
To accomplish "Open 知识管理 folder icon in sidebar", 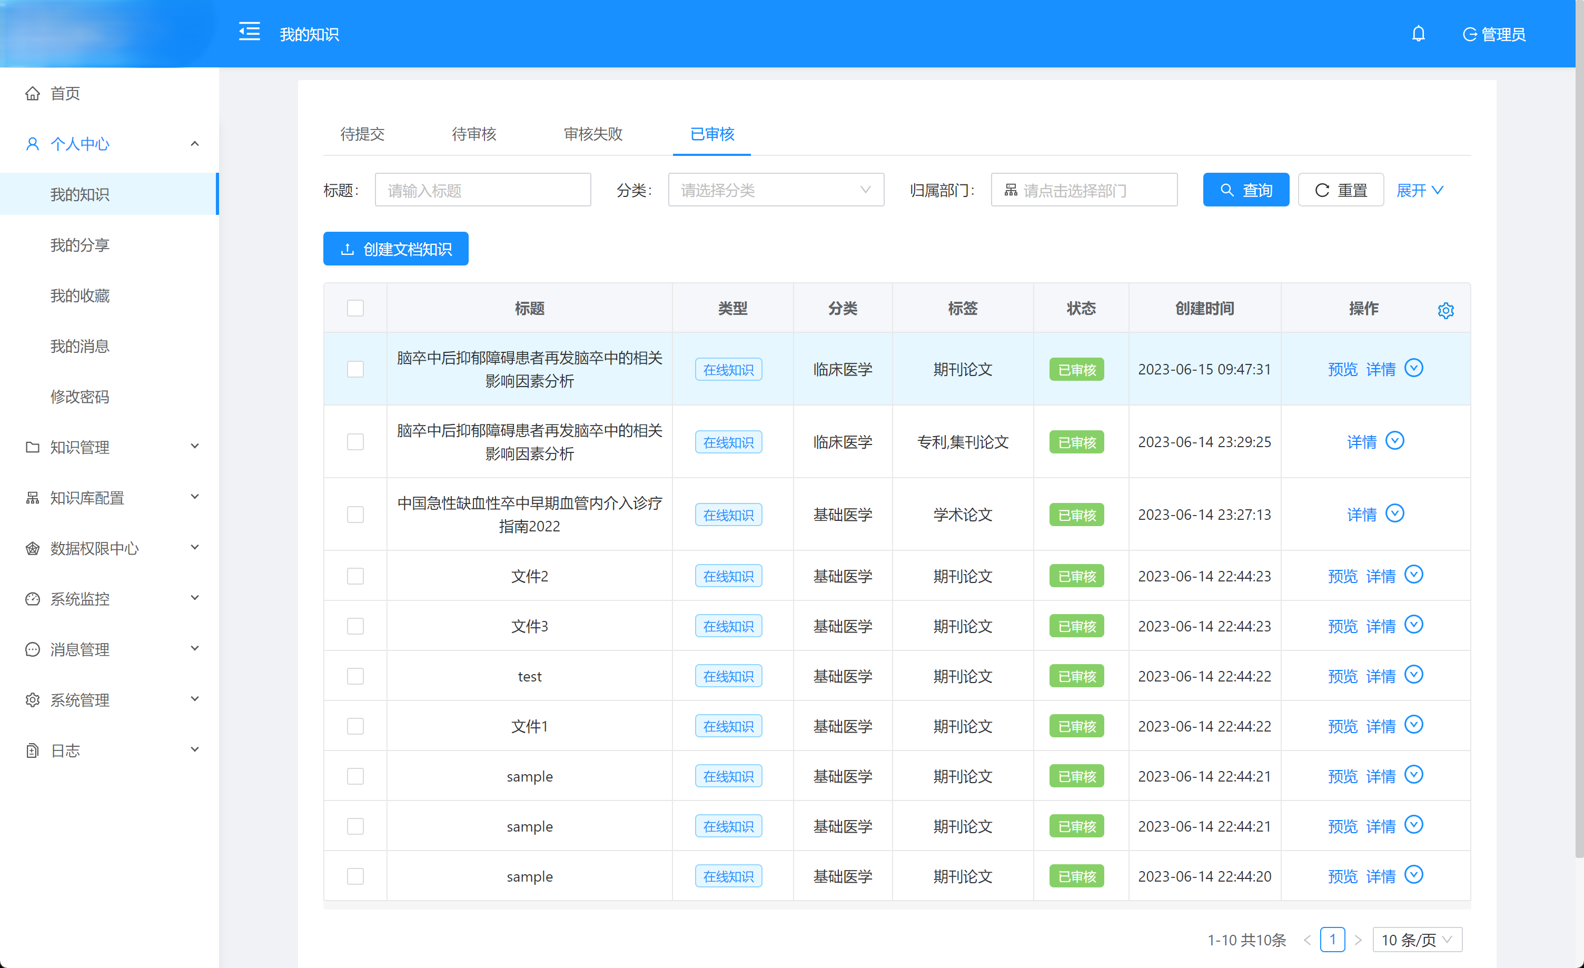I will pyautogui.click(x=33, y=447).
